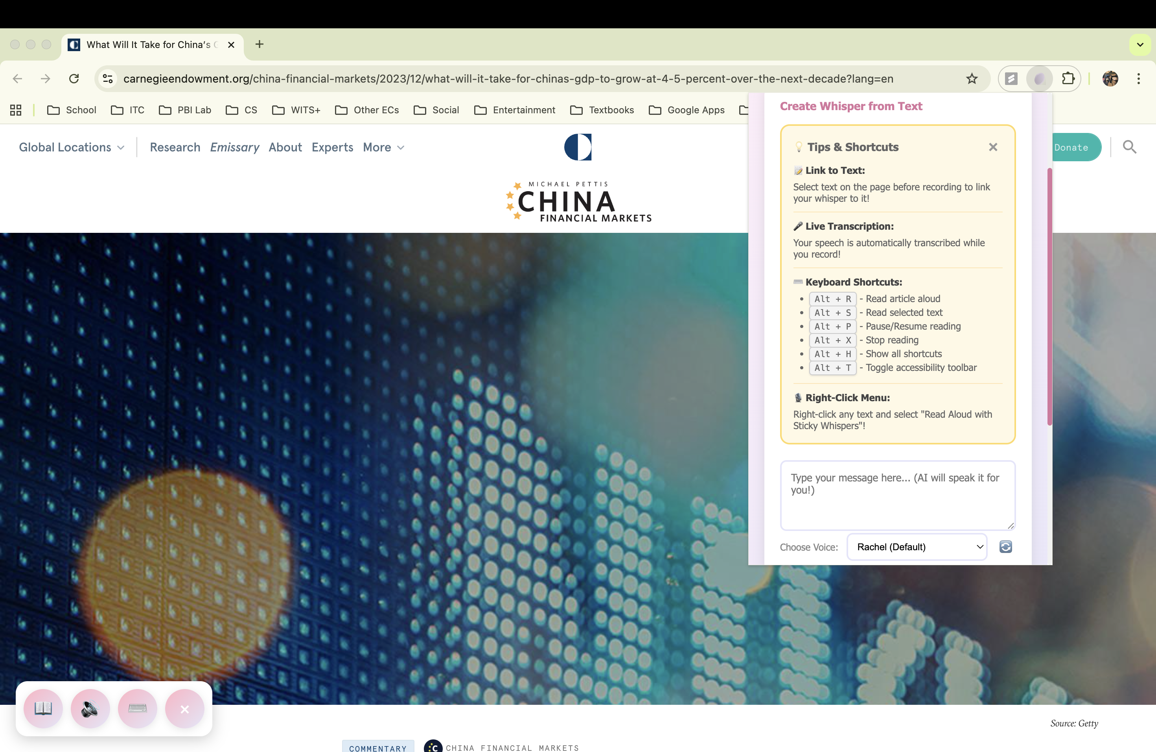1156x752 pixels.
Task: Open the Experts navigation item
Action: tap(332, 147)
